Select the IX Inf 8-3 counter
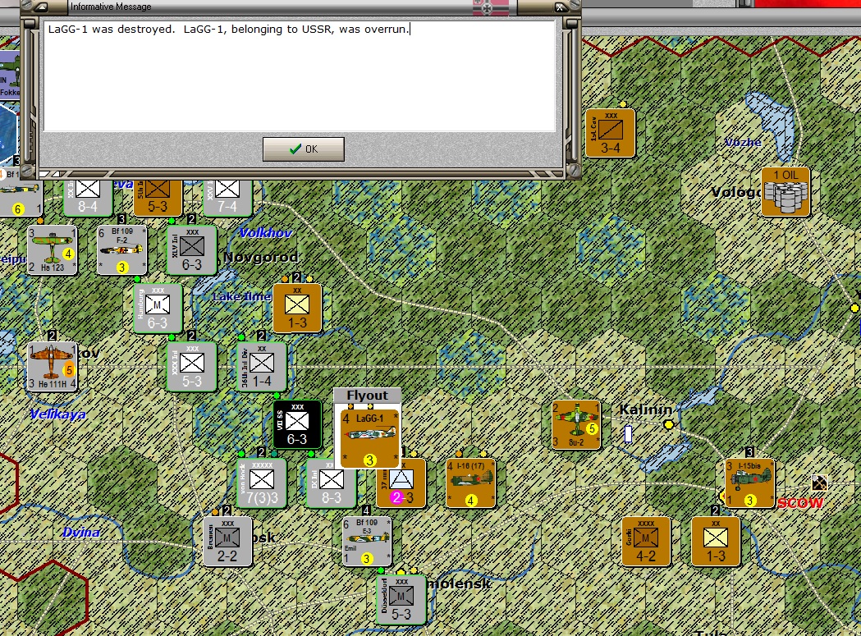 [x=332, y=483]
